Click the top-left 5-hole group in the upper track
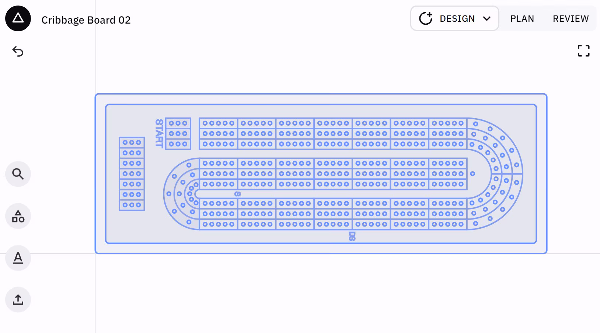This screenshot has height=333, width=600. [219, 123]
